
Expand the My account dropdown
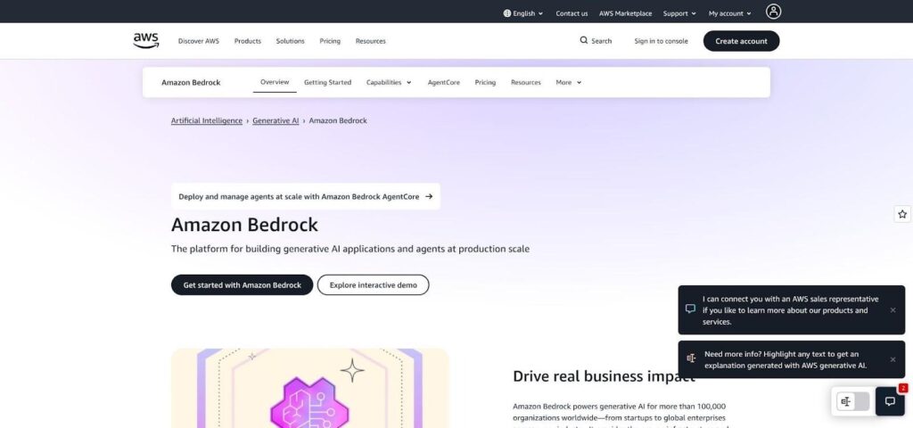click(729, 13)
